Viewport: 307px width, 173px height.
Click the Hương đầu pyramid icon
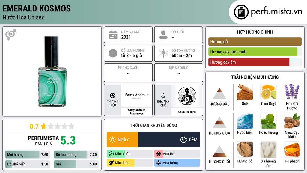point(219,94)
